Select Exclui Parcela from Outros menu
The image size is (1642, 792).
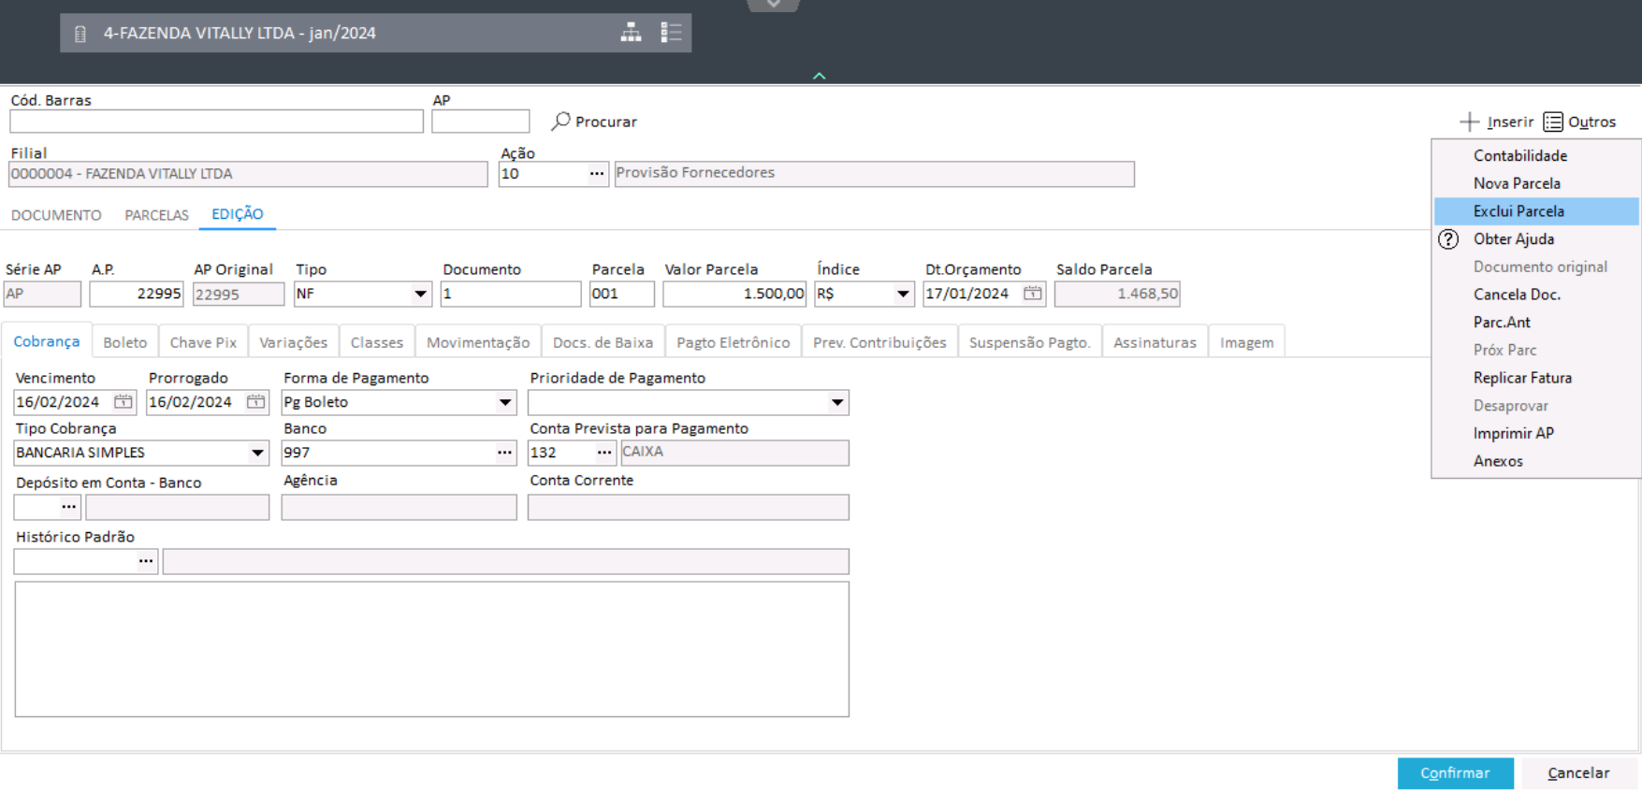[x=1518, y=211]
